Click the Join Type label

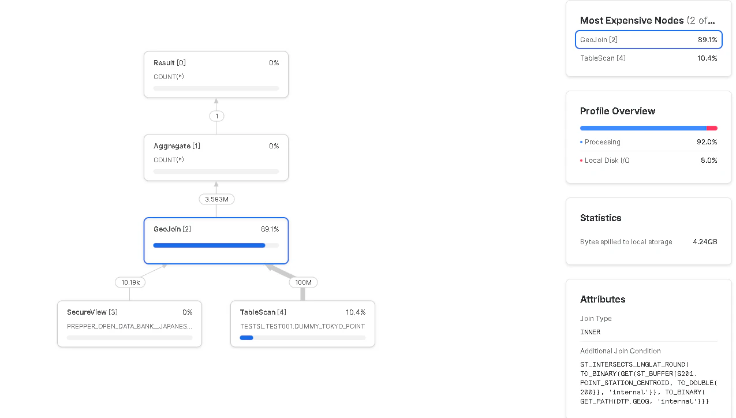pyautogui.click(x=596, y=319)
